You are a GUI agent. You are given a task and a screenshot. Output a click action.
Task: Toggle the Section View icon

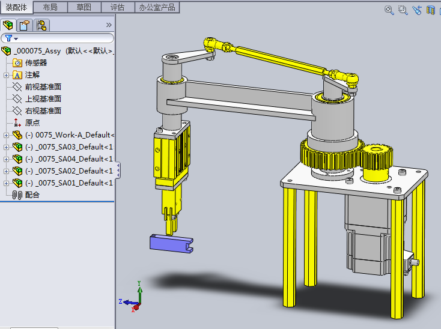click(430, 10)
